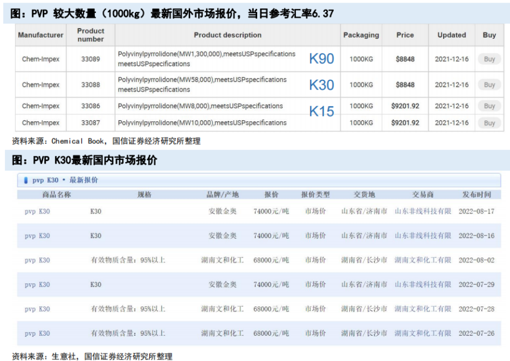
Task: Click 2021-12-16 date in the 33087 row
Action: 451,123
